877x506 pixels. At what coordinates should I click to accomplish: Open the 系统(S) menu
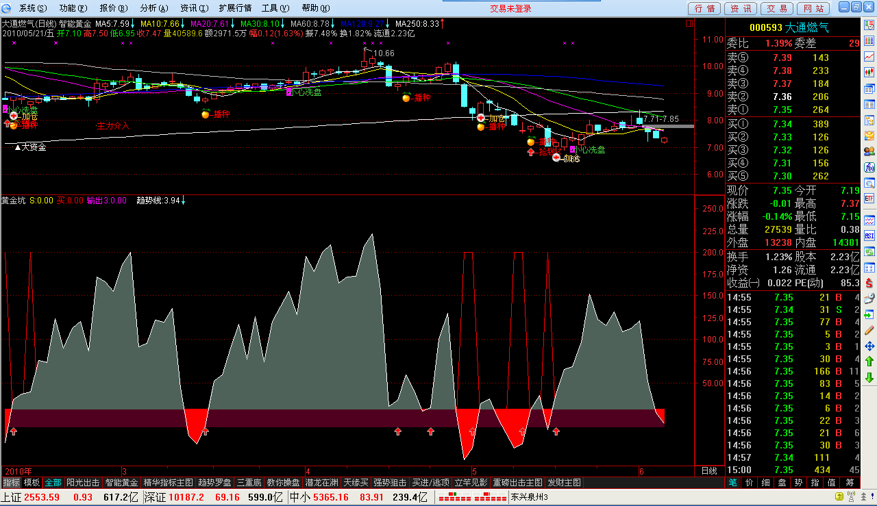pos(33,8)
